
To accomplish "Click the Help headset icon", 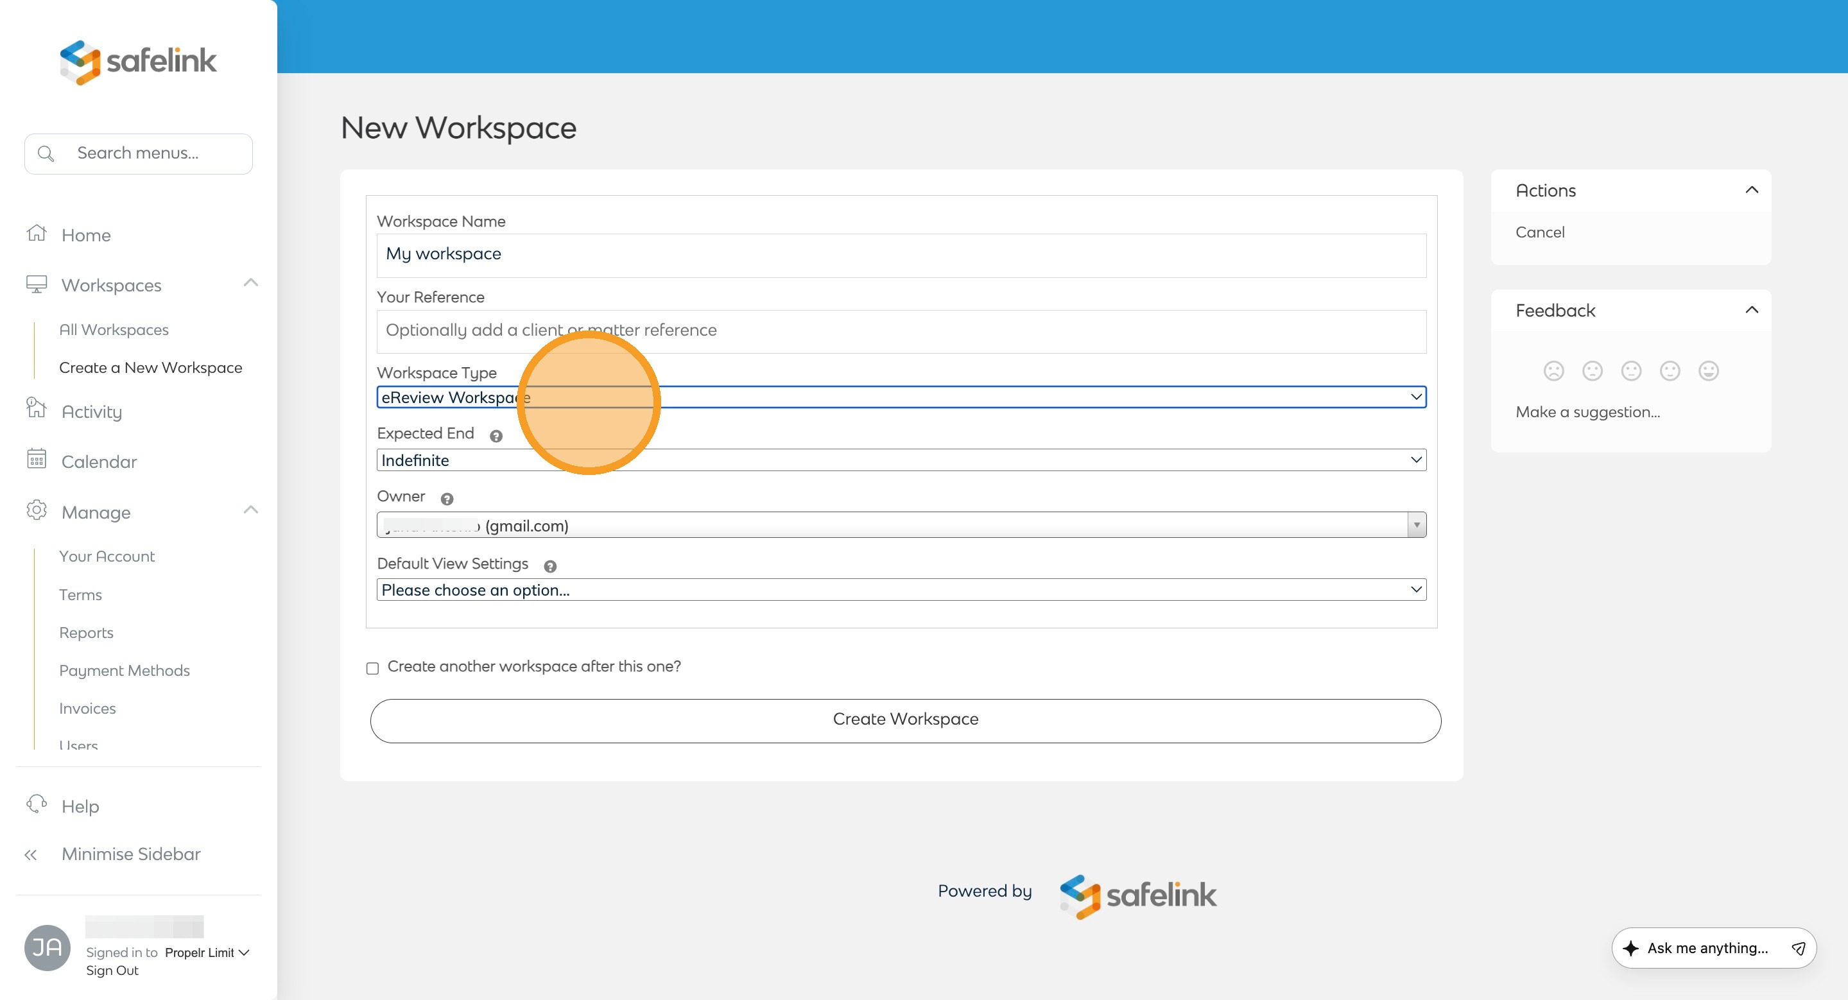I will pos(37,804).
